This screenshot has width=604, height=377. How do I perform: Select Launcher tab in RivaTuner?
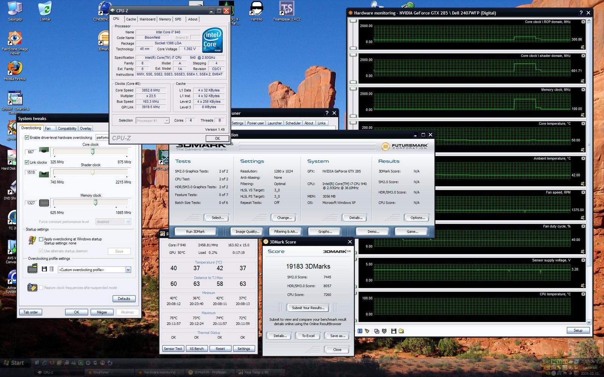point(274,123)
